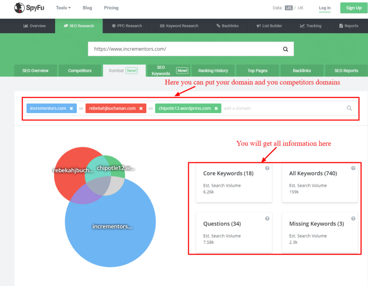Image resolution: width=368 pixels, height=286 pixels.
Task: Click the megaphone icon on List Builder tab
Action: pos(259,26)
